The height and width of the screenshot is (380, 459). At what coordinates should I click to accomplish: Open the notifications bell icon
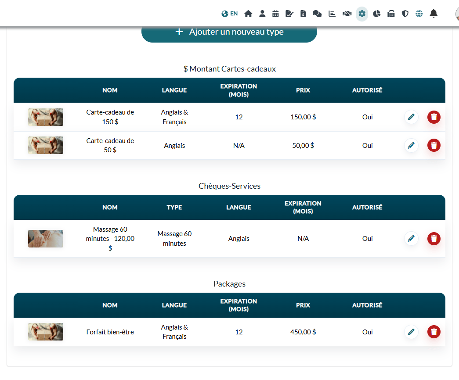[x=434, y=14]
